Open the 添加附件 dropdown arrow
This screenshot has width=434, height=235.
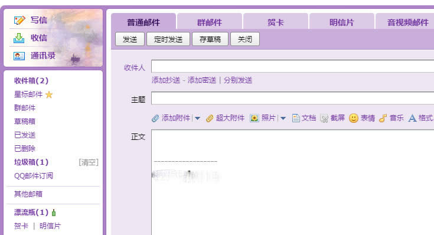[x=197, y=119]
